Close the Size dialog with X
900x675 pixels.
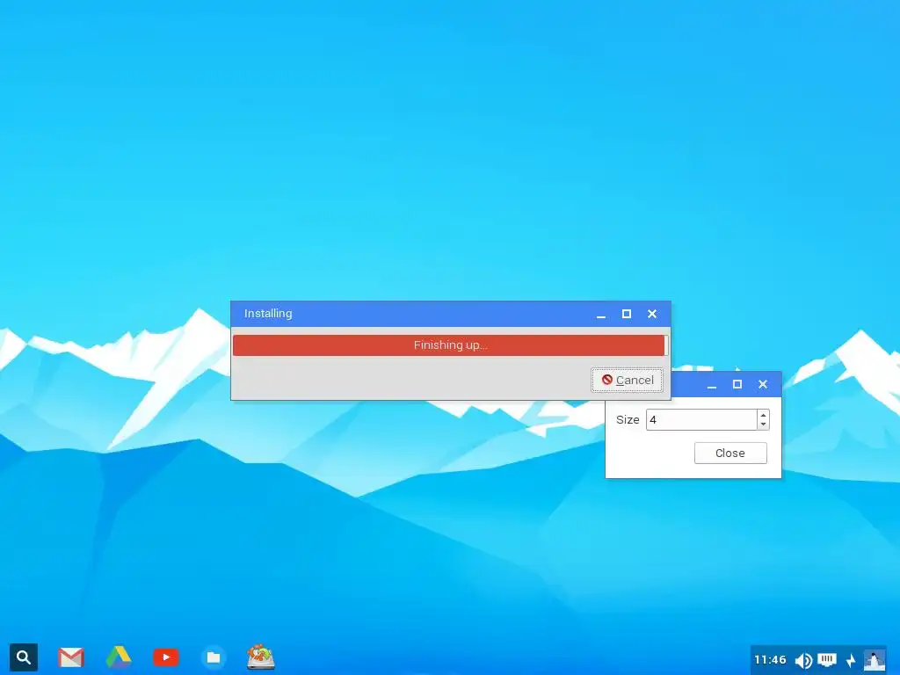[763, 385]
